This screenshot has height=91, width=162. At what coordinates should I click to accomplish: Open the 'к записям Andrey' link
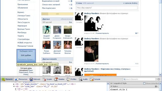click(x=130, y=3)
